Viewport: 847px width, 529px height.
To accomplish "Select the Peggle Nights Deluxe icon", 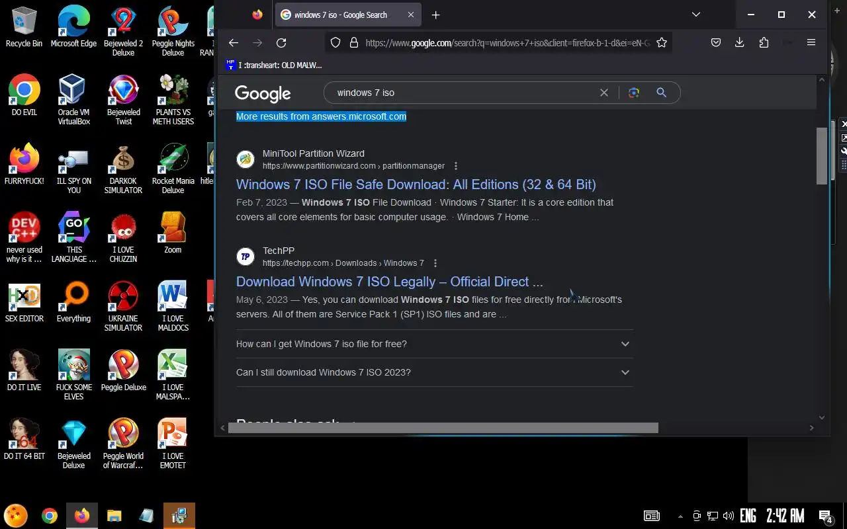I will [173, 31].
